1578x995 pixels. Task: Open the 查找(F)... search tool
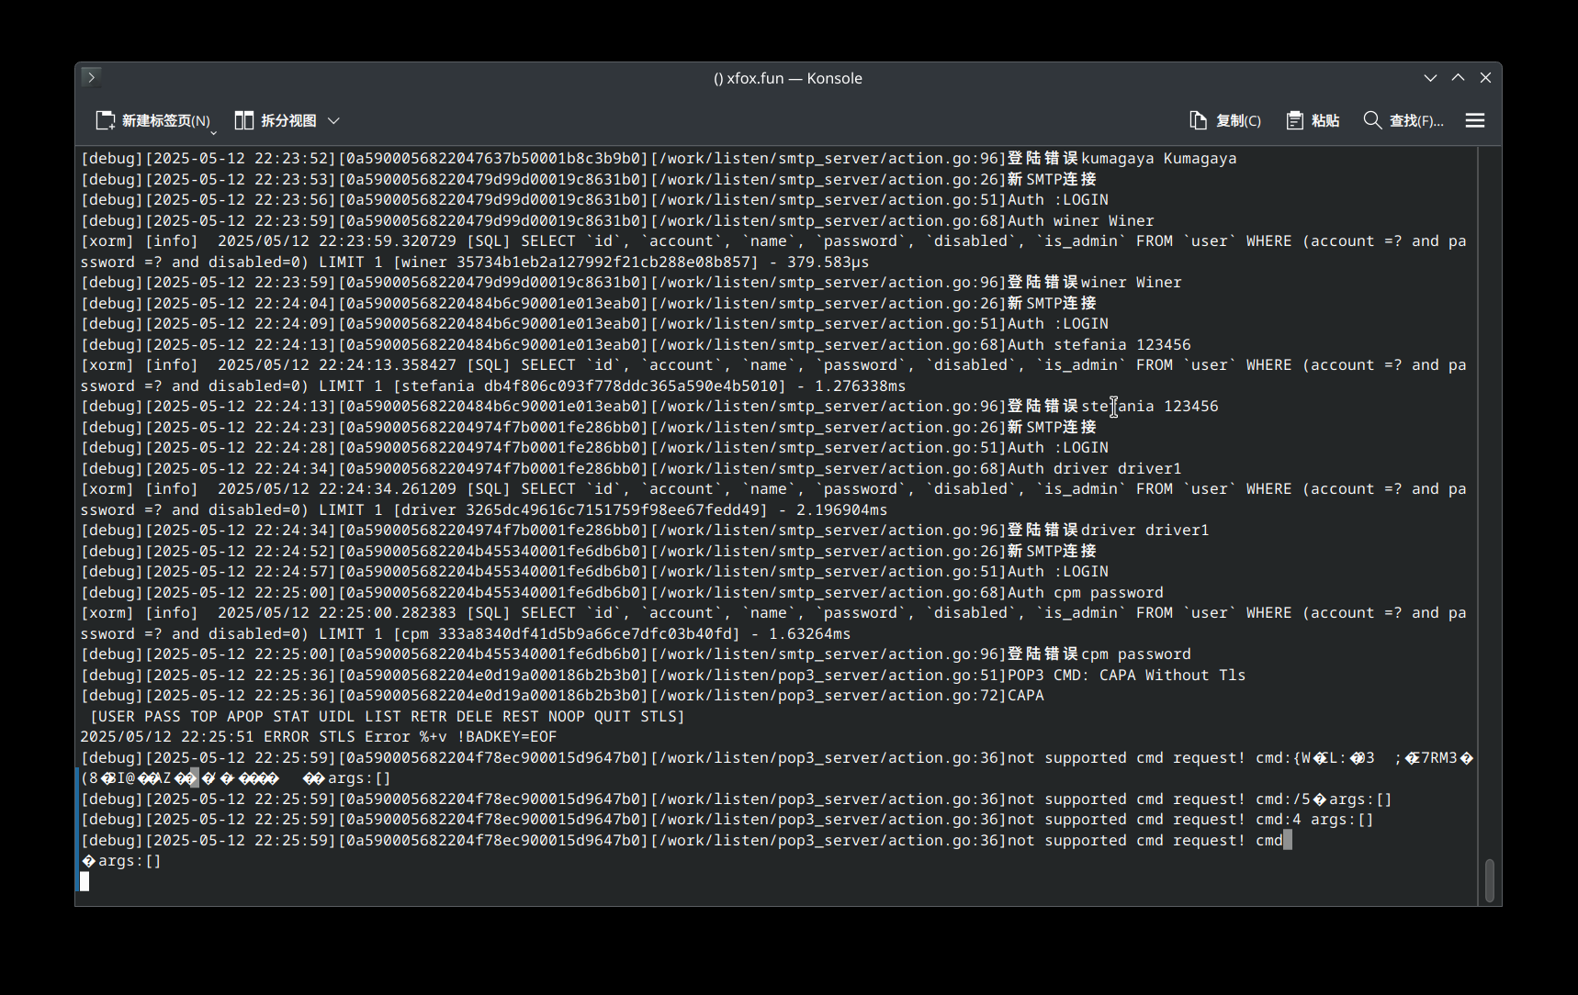click(x=1403, y=120)
